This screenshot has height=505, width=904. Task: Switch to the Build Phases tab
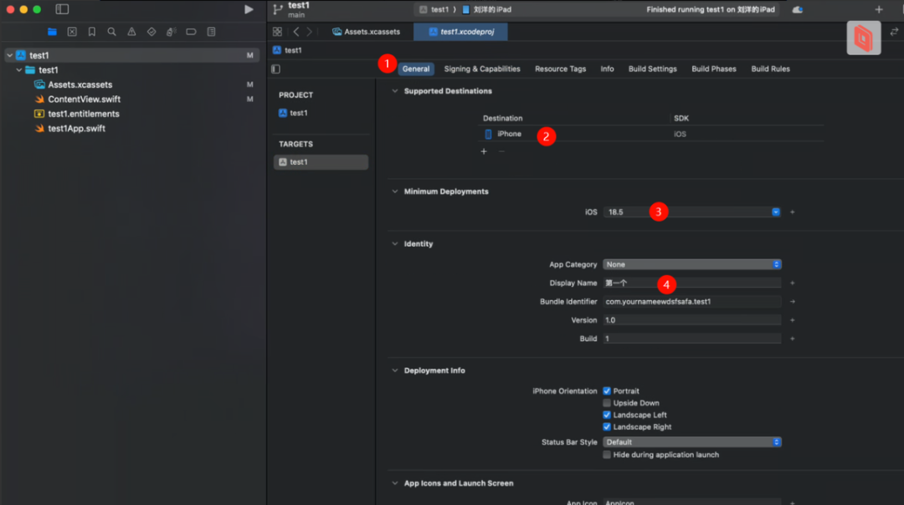click(x=714, y=69)
